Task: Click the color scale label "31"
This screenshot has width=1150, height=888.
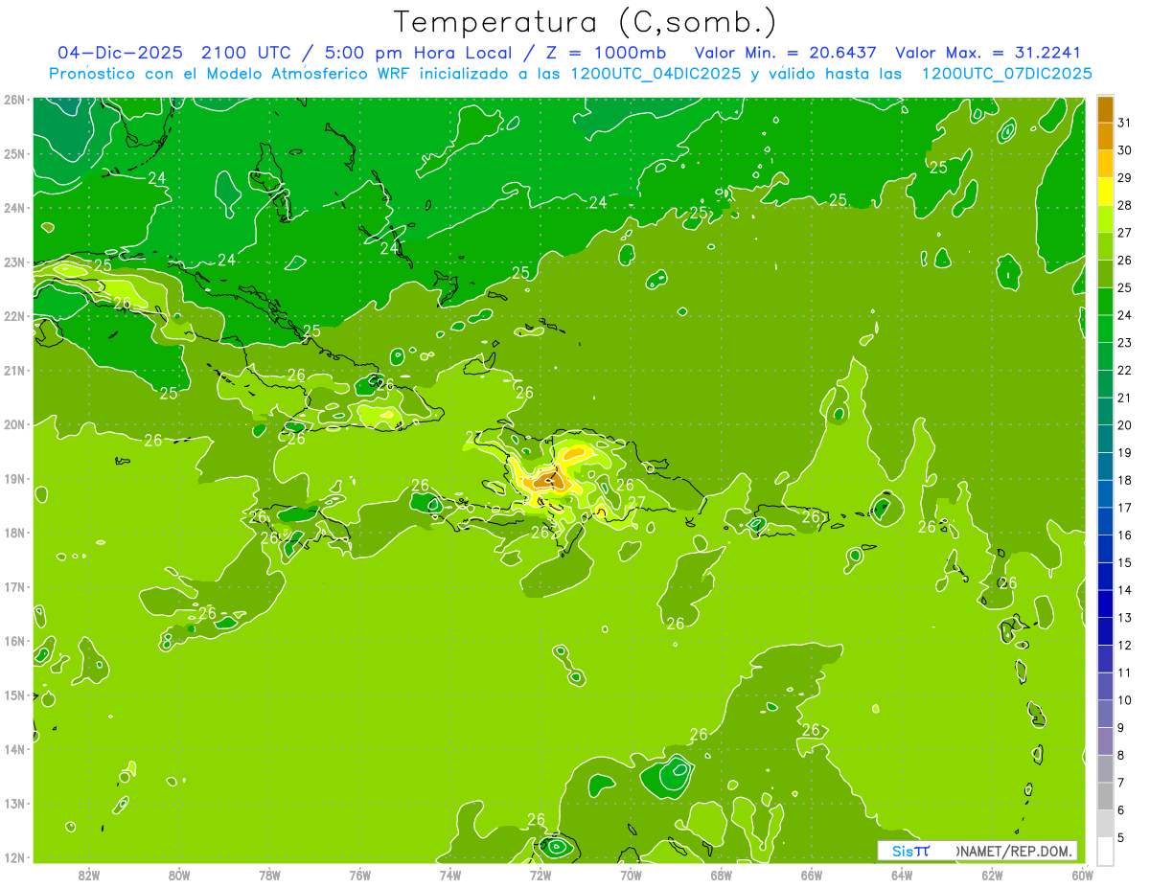Action: click(x=1124, y=123)
